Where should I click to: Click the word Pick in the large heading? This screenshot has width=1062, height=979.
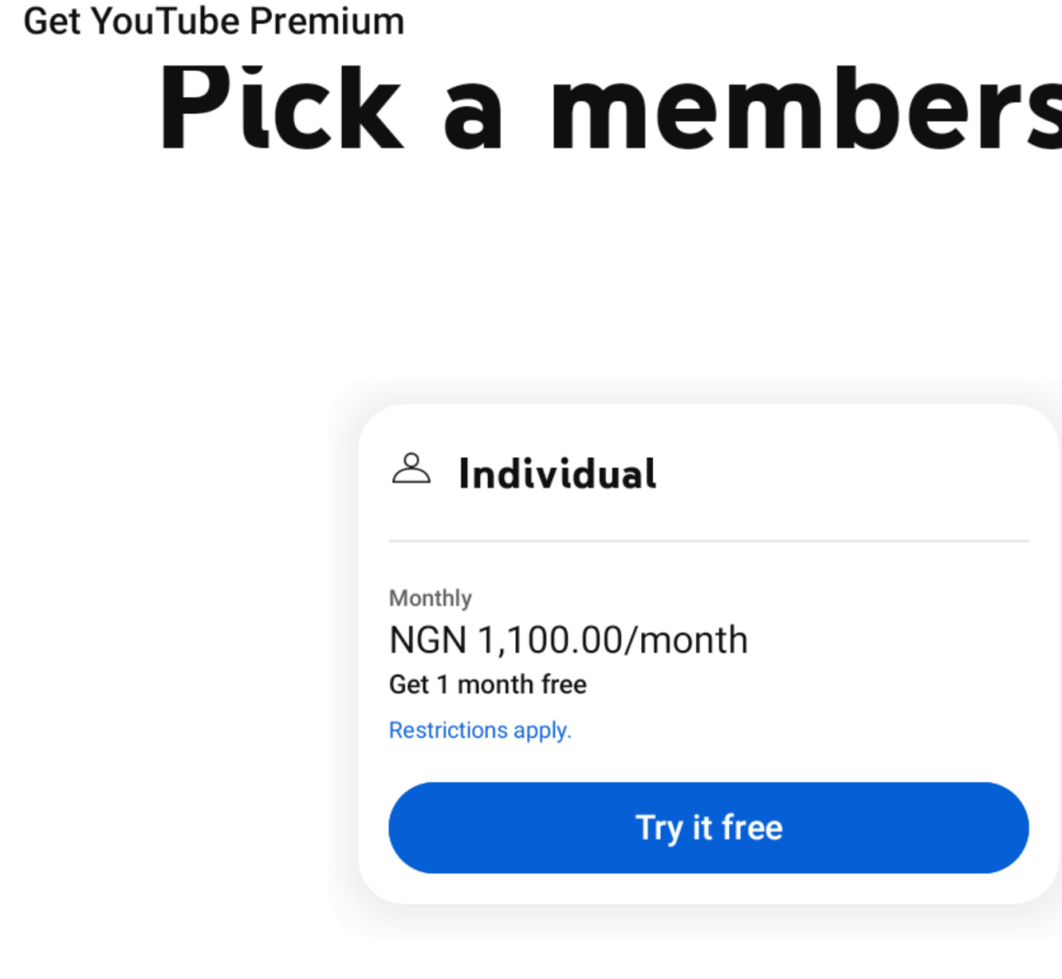point(279,109)
